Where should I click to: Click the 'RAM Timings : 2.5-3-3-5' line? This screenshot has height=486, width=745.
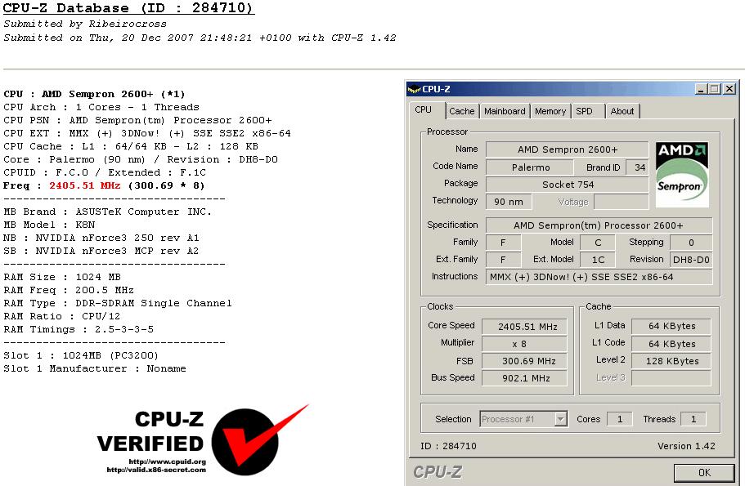coord(79,329)
